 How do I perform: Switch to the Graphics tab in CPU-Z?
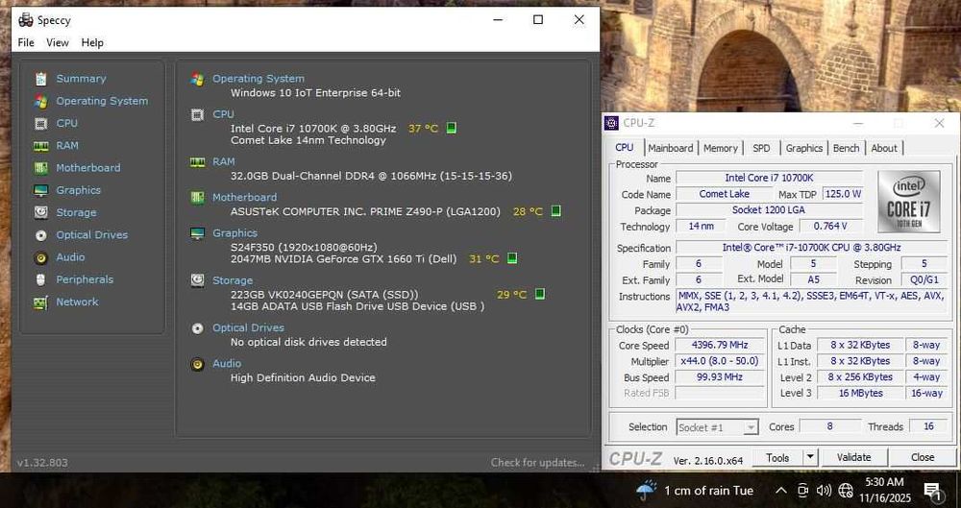(804, 148)
